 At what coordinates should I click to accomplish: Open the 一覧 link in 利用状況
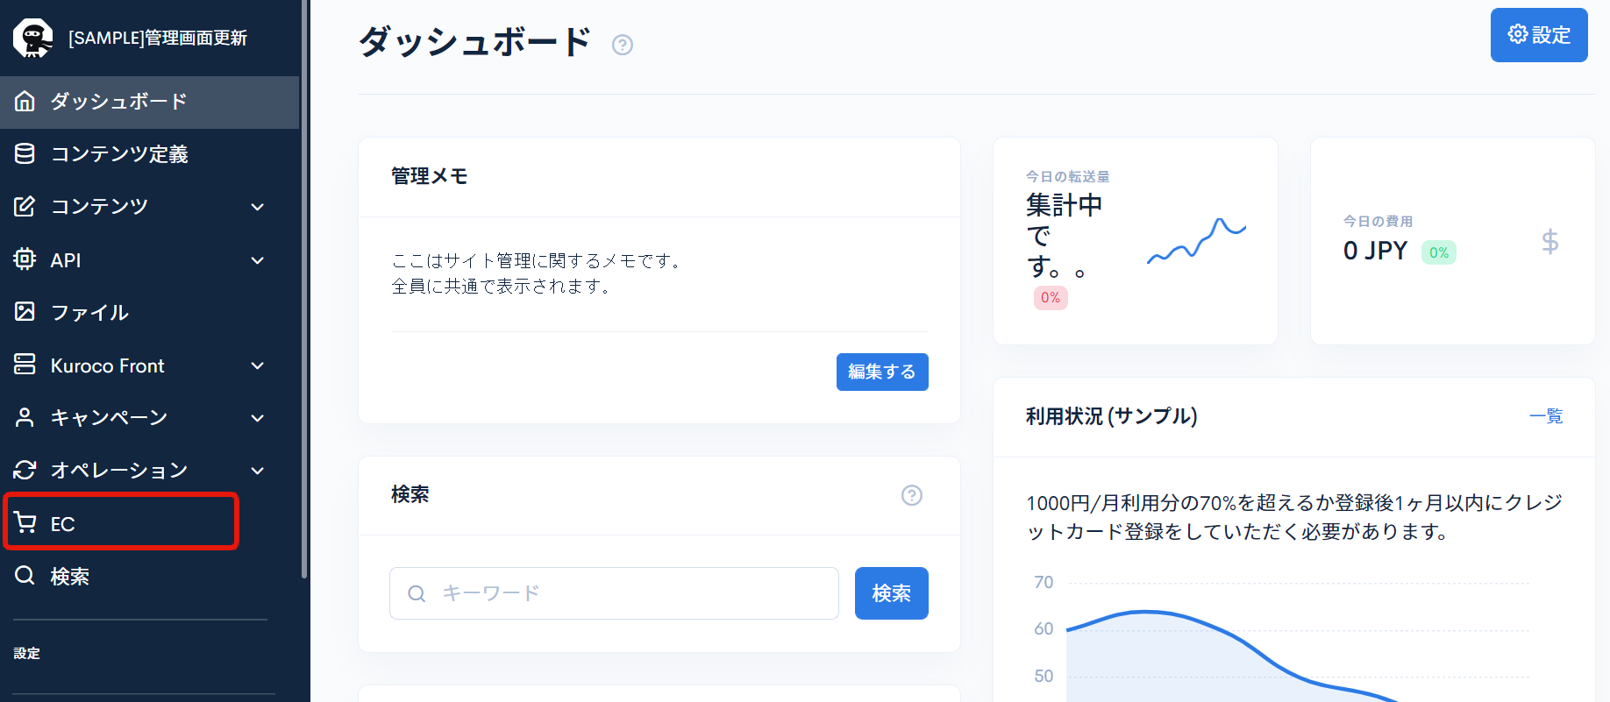point(1545,416)
